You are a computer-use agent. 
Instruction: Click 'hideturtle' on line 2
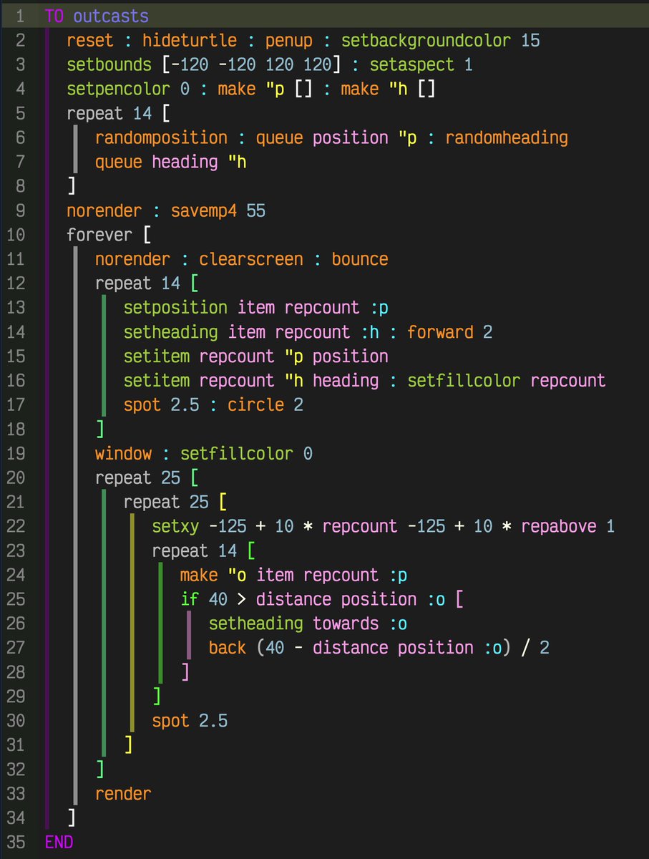(x=189, y=40)
